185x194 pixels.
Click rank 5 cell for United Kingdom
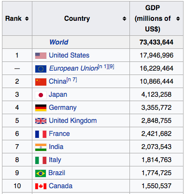click(17, 121)
